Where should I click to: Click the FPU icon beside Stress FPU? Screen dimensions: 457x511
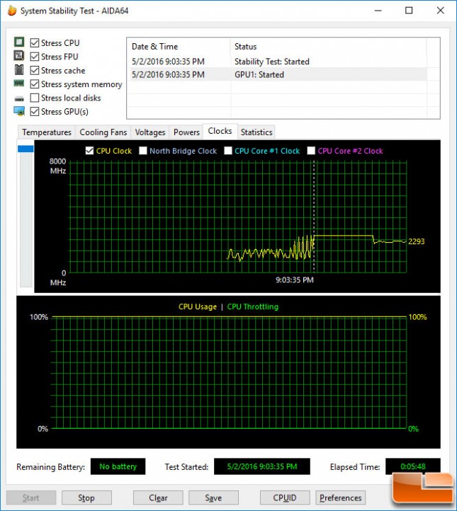[x=19, y=56]
